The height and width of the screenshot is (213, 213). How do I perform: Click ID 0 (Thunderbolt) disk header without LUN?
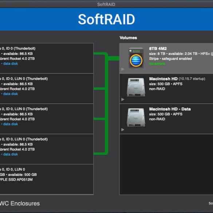point(18,48)
